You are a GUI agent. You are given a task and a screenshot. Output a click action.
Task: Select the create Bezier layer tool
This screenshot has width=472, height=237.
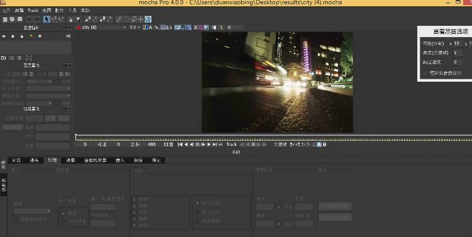click(103, 19)
